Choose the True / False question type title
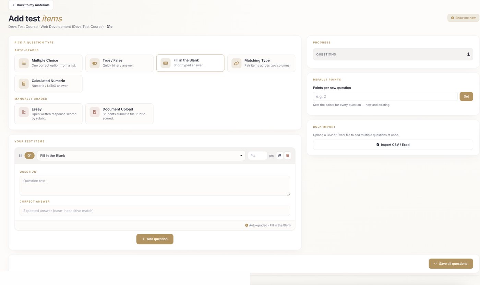 [x=112, y=60]
